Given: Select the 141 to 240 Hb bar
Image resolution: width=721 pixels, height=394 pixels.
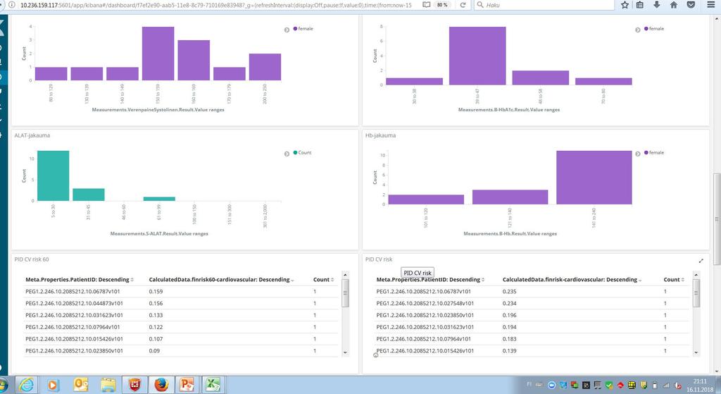Looking at the screenshot, I should [594, 178].
